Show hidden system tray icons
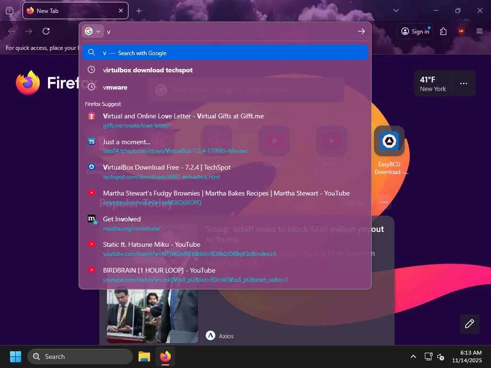The width and height of the screenshot is (491, 368). (413, 356)
